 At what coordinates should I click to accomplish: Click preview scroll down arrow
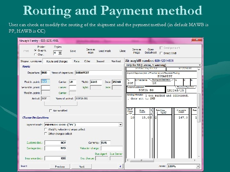tap(199, 156)
